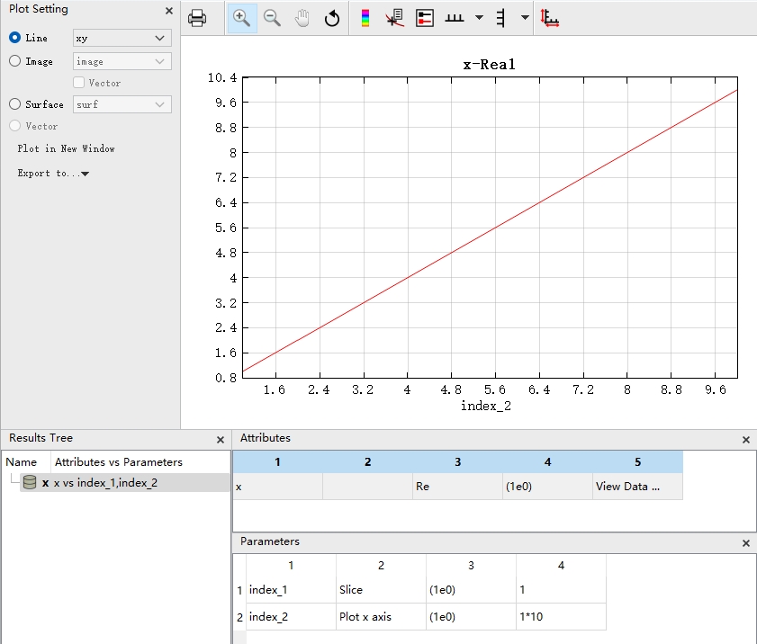This screenshot has height=644, width=757.
Task: Click the print plot icon
Action: [197, 18]
